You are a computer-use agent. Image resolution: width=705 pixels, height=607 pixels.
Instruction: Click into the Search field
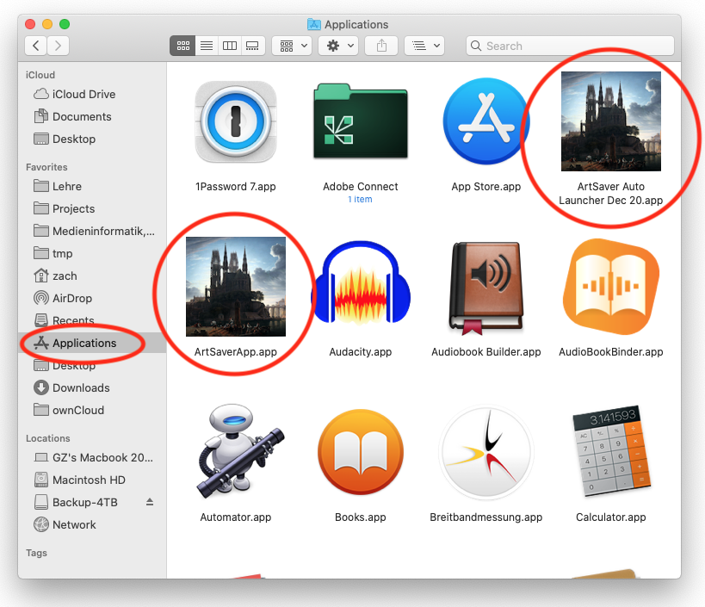(x=570, y=46)
